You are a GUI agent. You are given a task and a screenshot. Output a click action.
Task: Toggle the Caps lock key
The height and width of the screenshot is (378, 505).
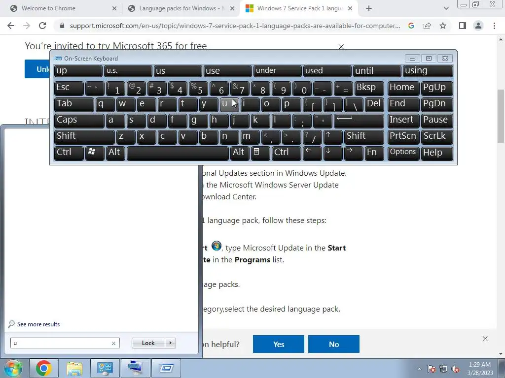tap(79, 121)
